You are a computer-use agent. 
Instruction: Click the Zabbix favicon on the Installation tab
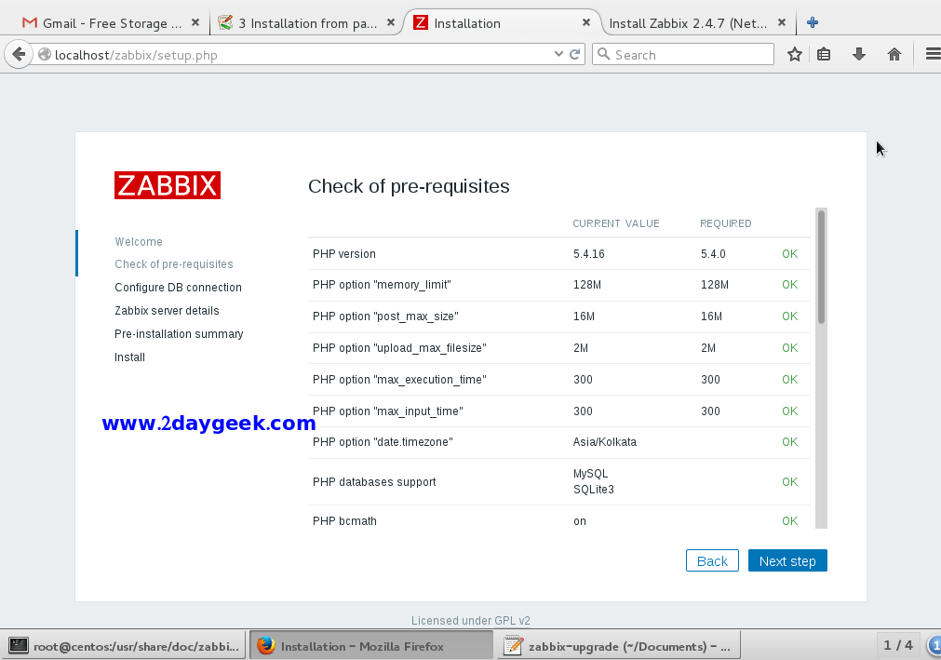[x=421, y=22]
